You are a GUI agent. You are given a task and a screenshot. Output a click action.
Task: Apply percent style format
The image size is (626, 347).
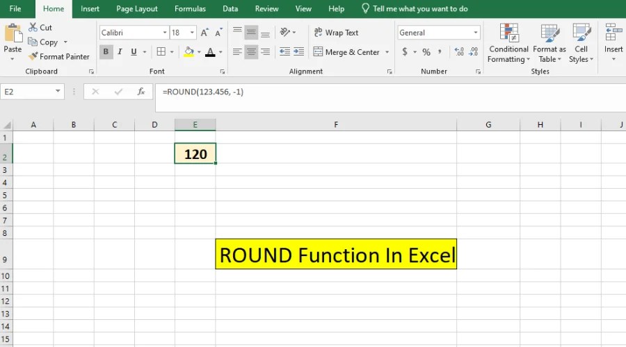(x=426, y=52)
